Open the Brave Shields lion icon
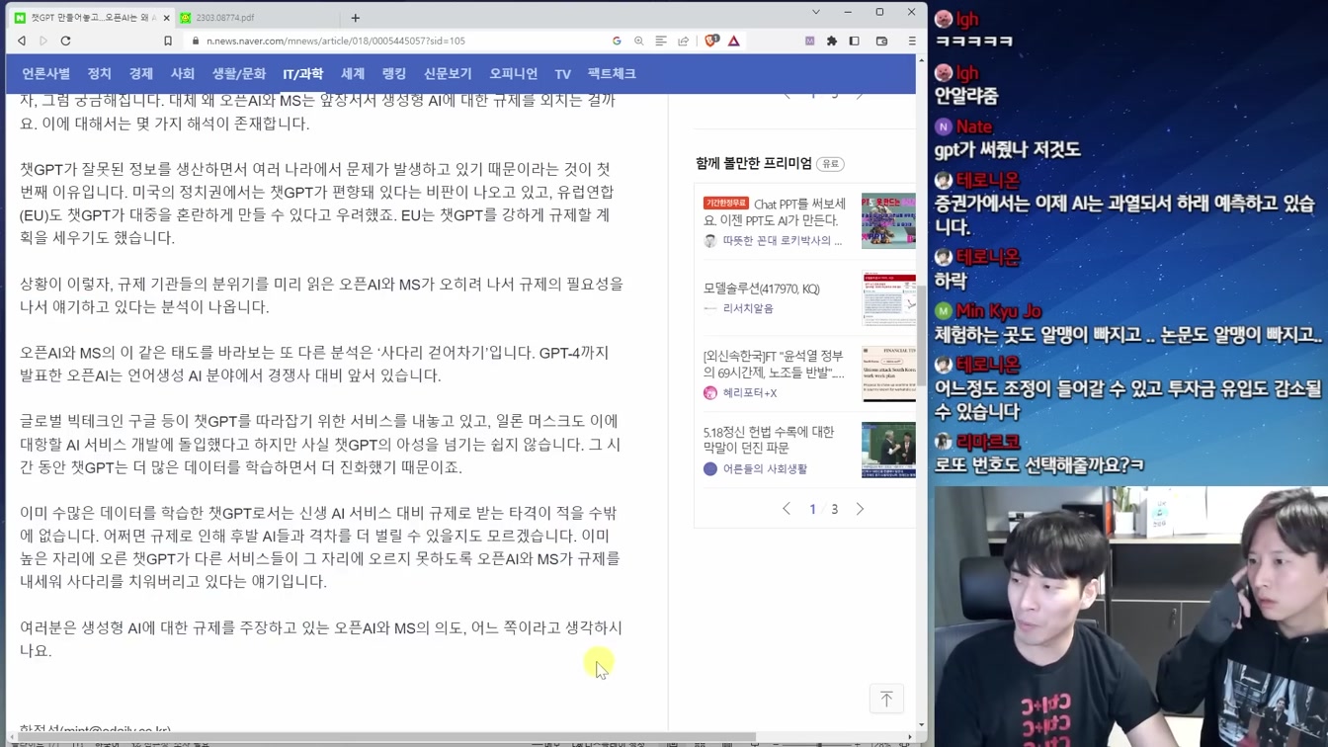The width and height of the screenshot is (1328, 747). click(x=711, y=41)
